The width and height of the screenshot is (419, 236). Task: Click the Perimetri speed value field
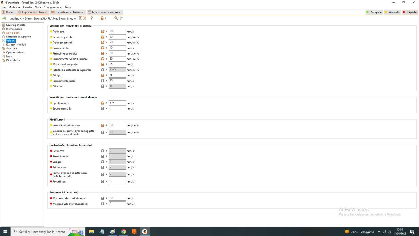pyautogui.click(x=117, y=31)
